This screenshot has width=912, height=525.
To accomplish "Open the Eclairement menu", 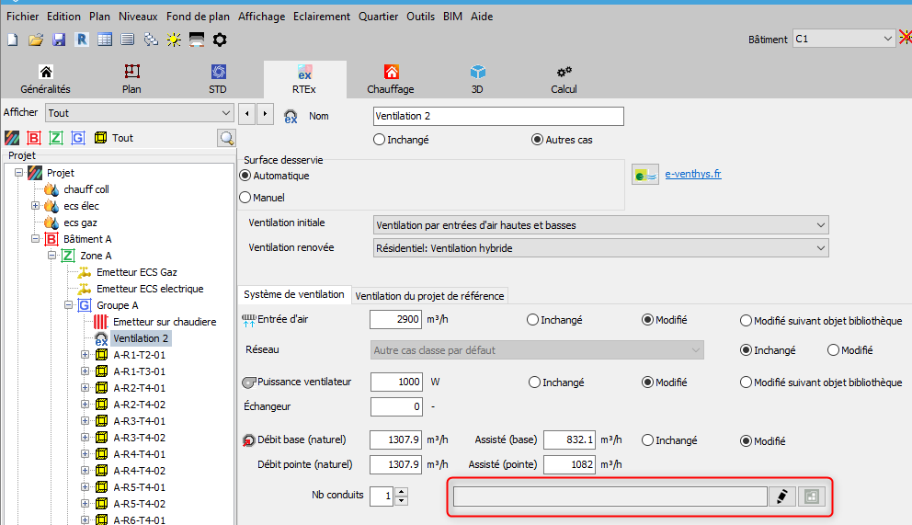I will point(322,17).
